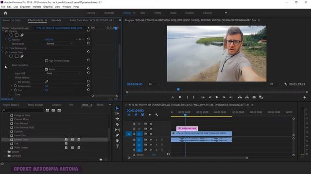Switch to the Color workspace
Image resolution: width=311 pixels, height=174 pixels.
pyautogui.click(x=142, y=13)
